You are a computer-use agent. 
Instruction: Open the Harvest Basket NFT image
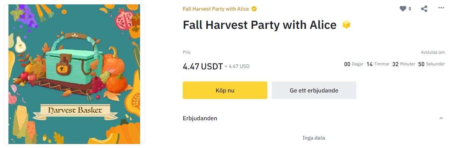74,74
